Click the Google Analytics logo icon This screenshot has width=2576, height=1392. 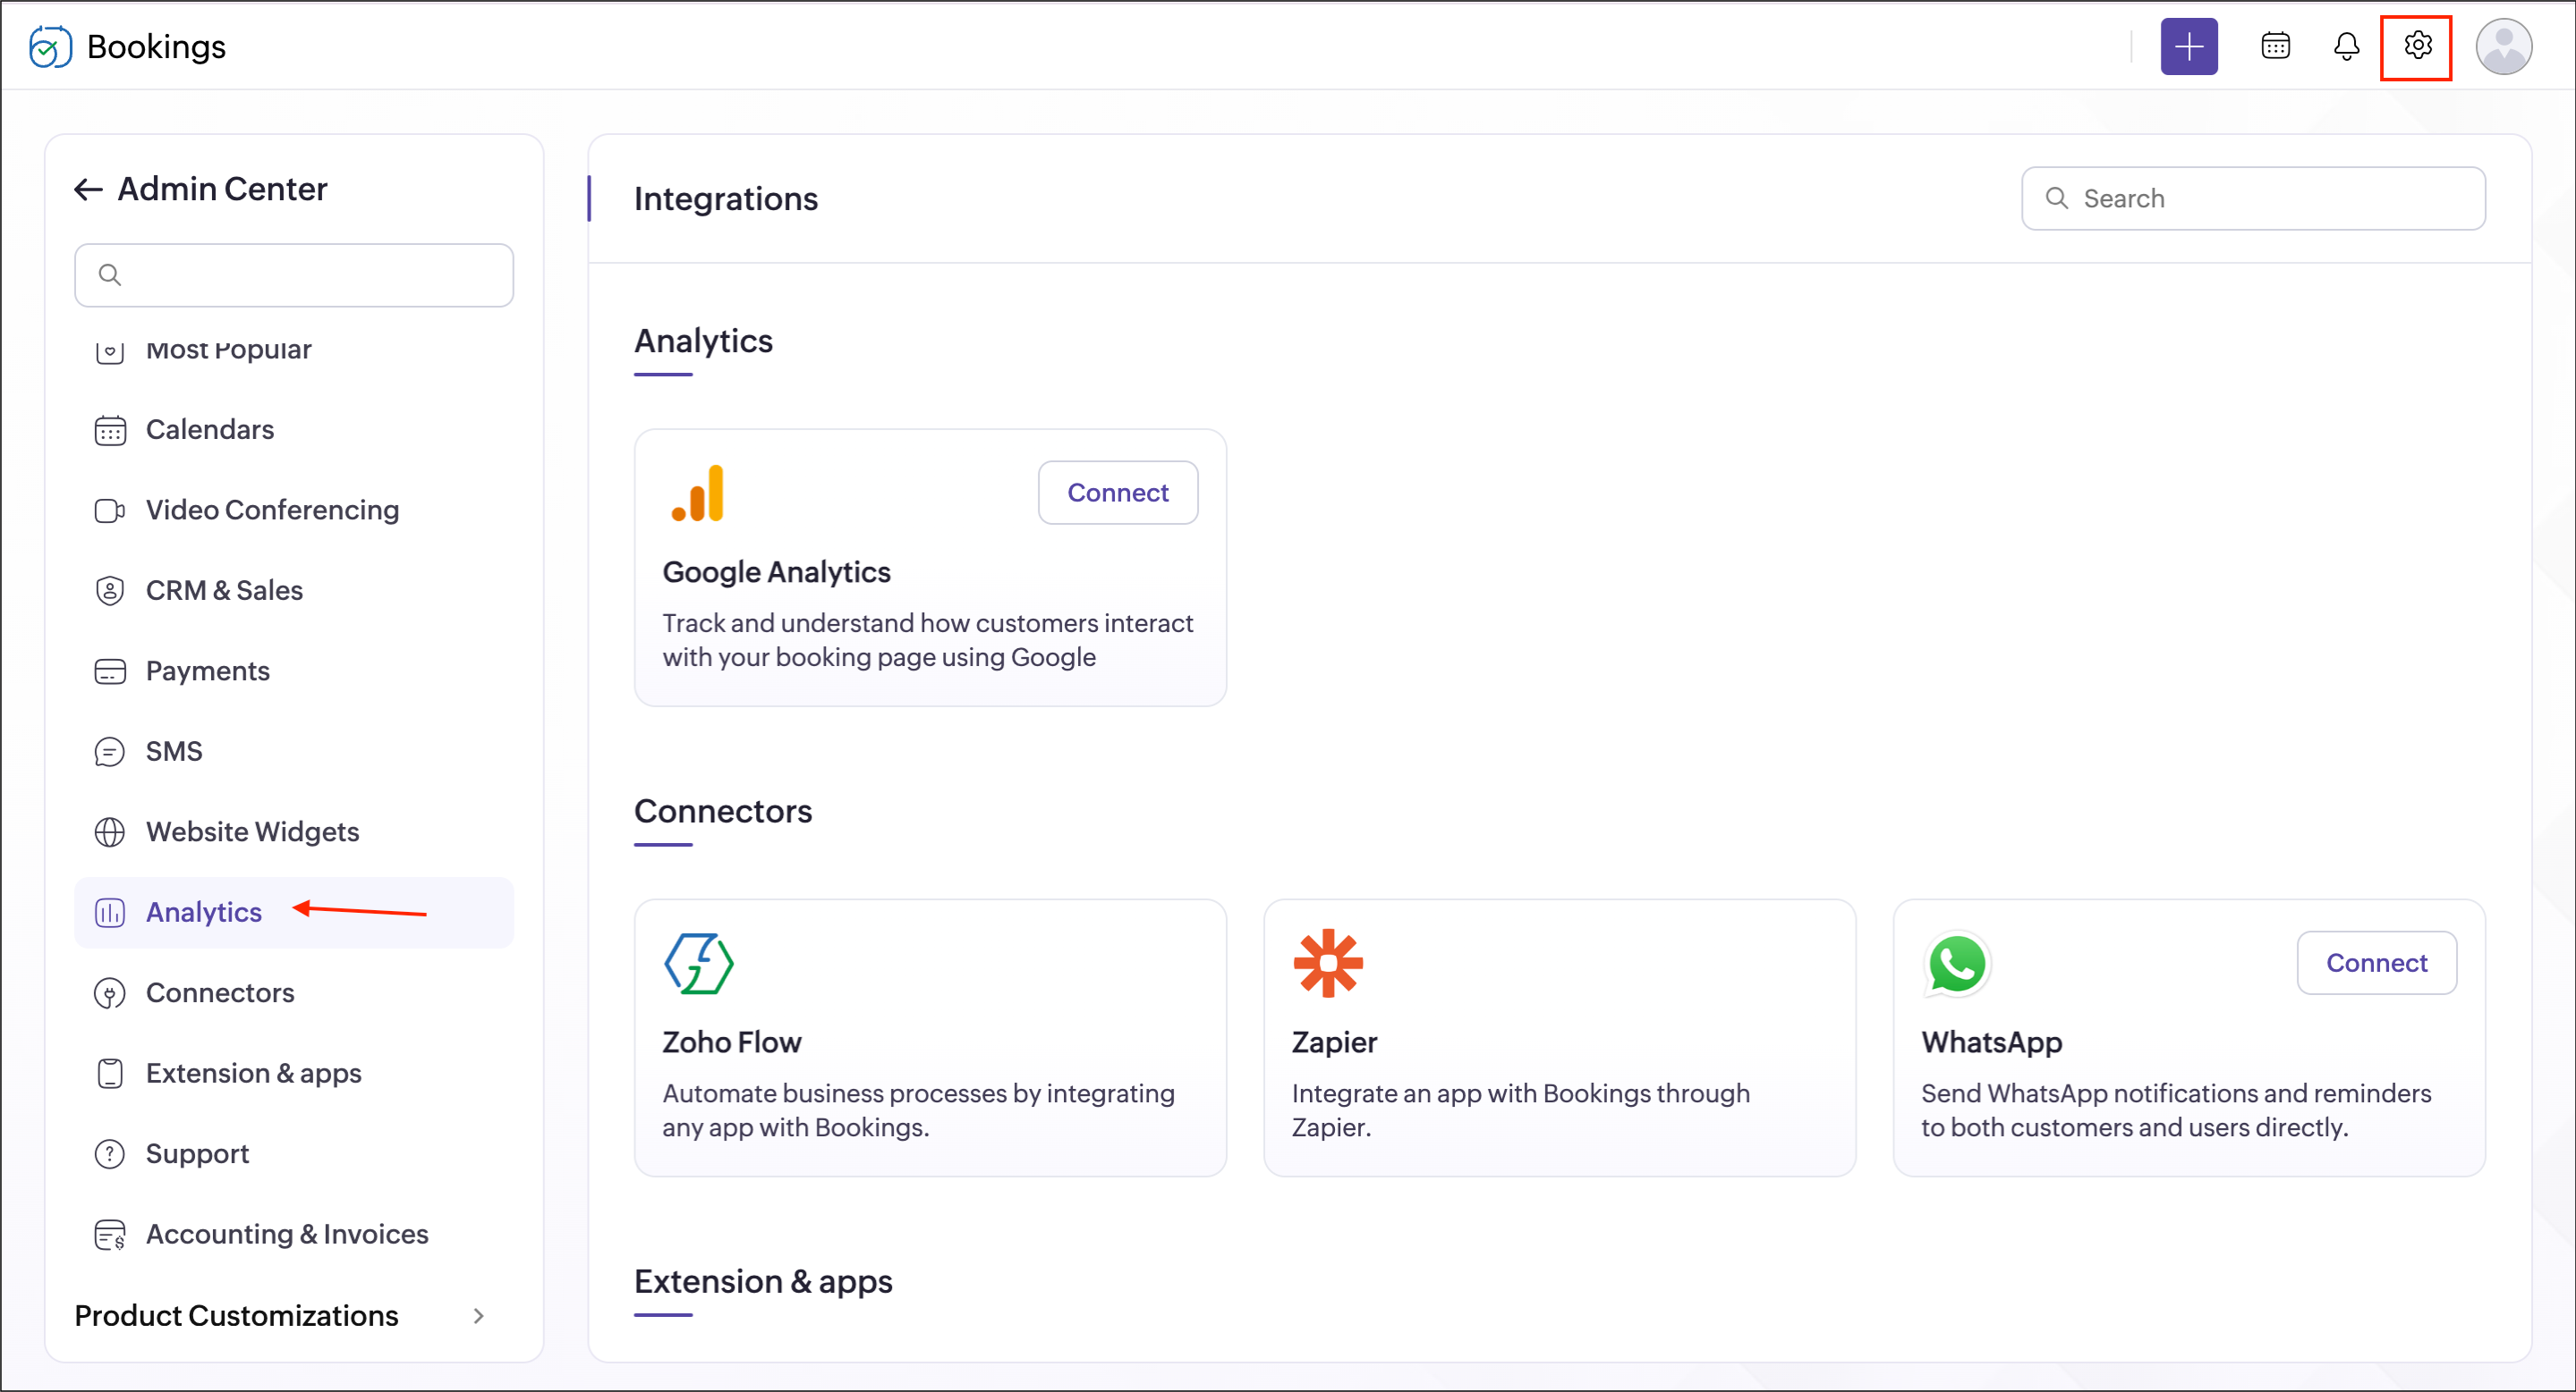pos(698,494)
